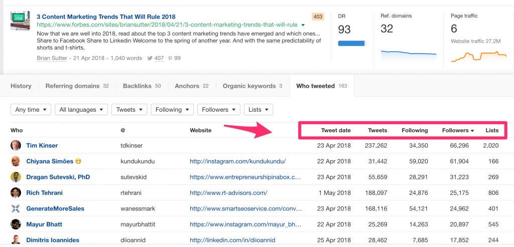This screenshot has width=514, height=247.
Task: Sort by Followers column header
Action: (x=458, y=130)
